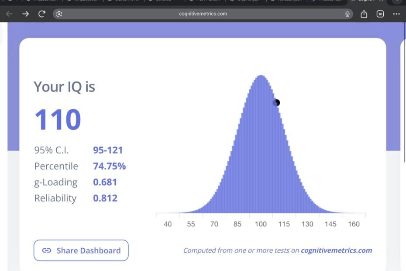Click the site information icon inside the address bar
The width and height of the screenshot is (406, 271).
58,14
